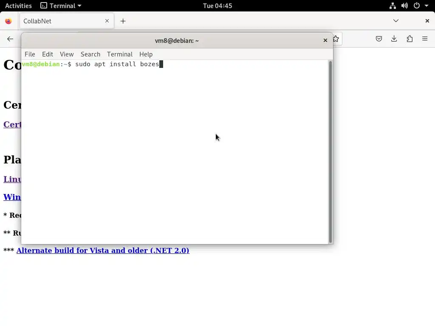Viewport: 435px width, 326px height.
Task: Open the Activities overview
Action: click(x=18, y=6)
